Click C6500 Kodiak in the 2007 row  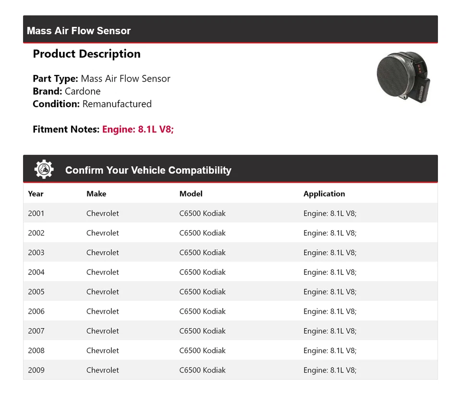coord(202,331)
